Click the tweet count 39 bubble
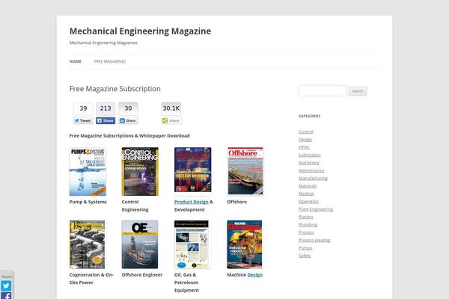The height and width of the screenshot is (299, 449). click(83, 108)
